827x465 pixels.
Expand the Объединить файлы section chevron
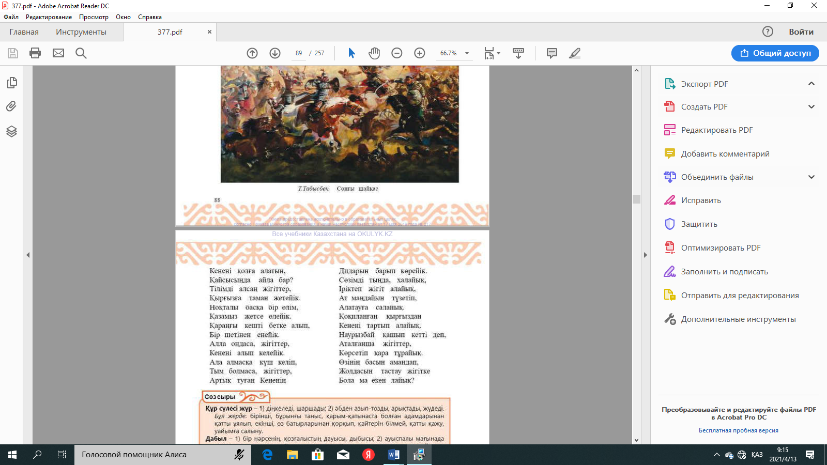(811, 177)
